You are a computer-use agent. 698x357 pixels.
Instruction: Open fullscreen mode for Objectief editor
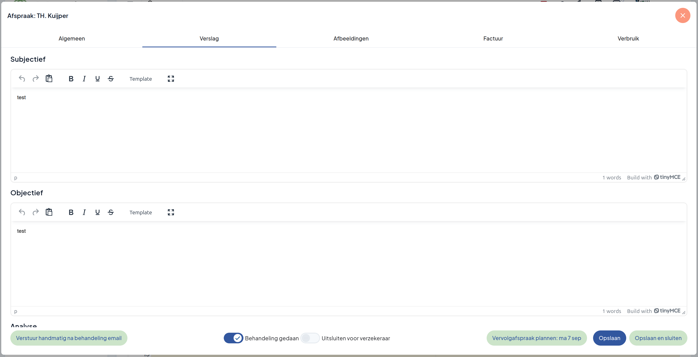(171, 212)
